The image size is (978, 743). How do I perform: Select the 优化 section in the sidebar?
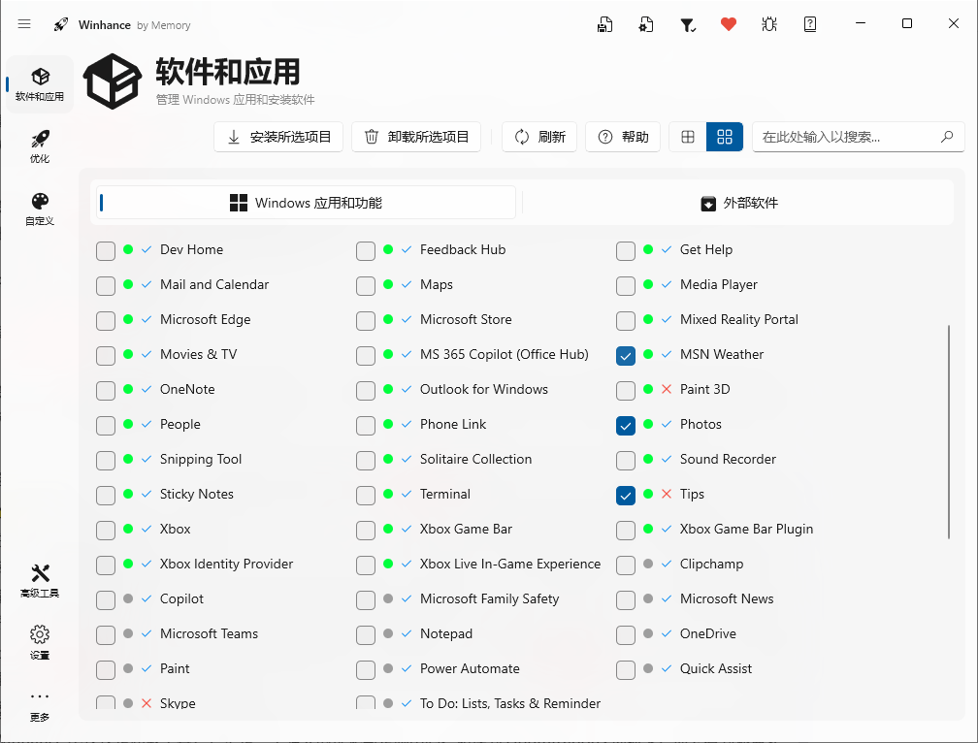pyautogui.click(x=39, y=145)
